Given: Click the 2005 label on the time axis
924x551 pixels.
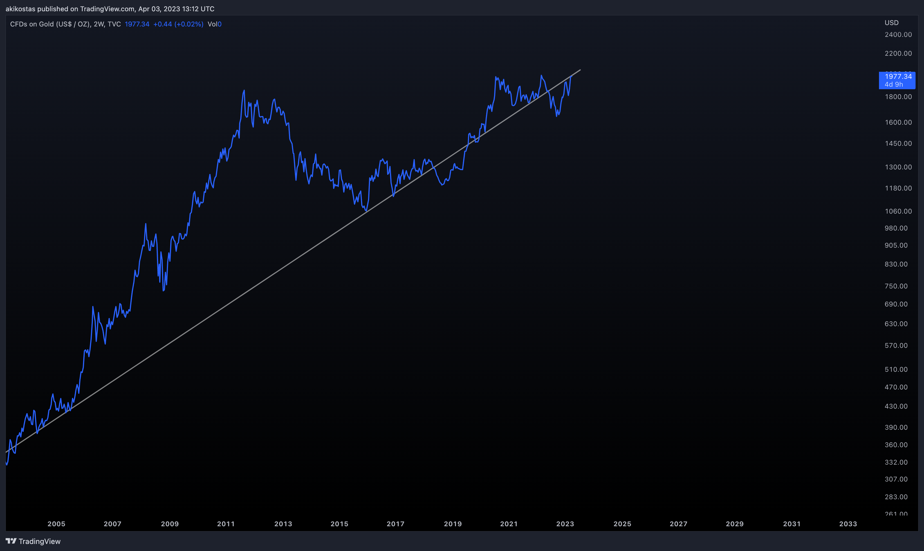Looking at the screenshot, I should click(57, 524).
